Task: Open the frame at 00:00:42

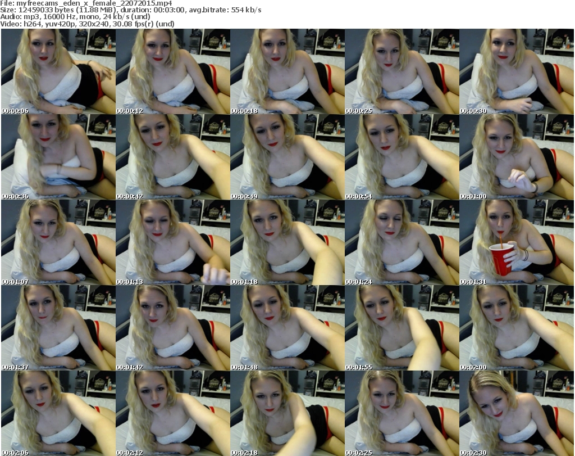Action: point(173,157)
